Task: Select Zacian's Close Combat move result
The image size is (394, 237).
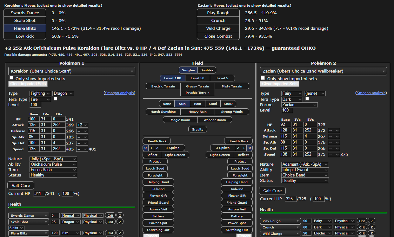Action: pyautogui.click(x=218, y=36)
